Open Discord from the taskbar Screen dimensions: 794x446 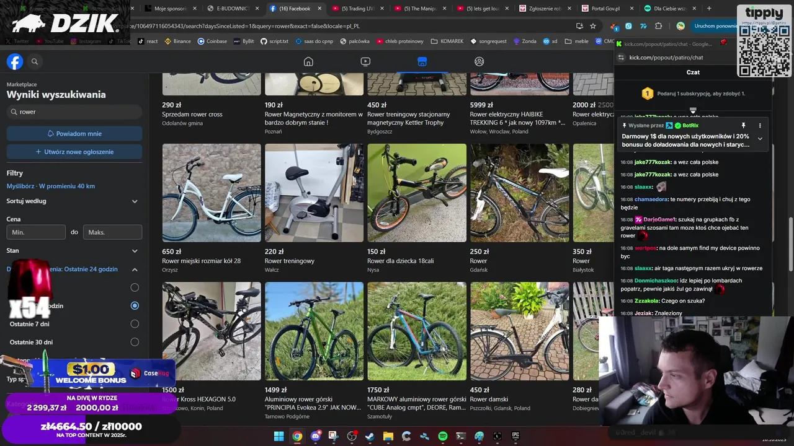316,436
